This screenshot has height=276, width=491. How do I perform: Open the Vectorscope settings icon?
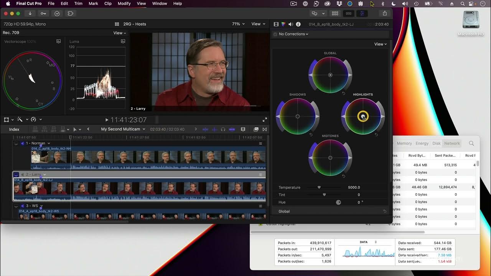pyautogui.click(x=59, y=41)
